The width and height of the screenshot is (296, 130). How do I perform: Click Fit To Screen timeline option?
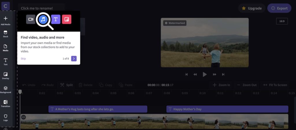pyautogui.click(x=275, y=85)
